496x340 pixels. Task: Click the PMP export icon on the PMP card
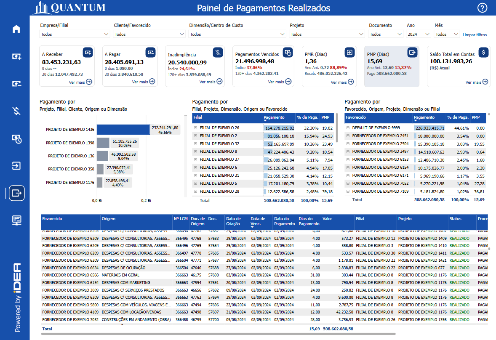coord(412,53)
